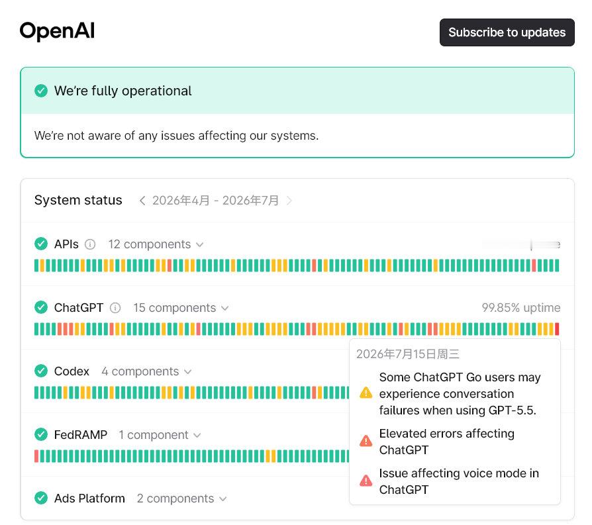
Task: Click green check icon beside APIs
Action: [41, 244]
